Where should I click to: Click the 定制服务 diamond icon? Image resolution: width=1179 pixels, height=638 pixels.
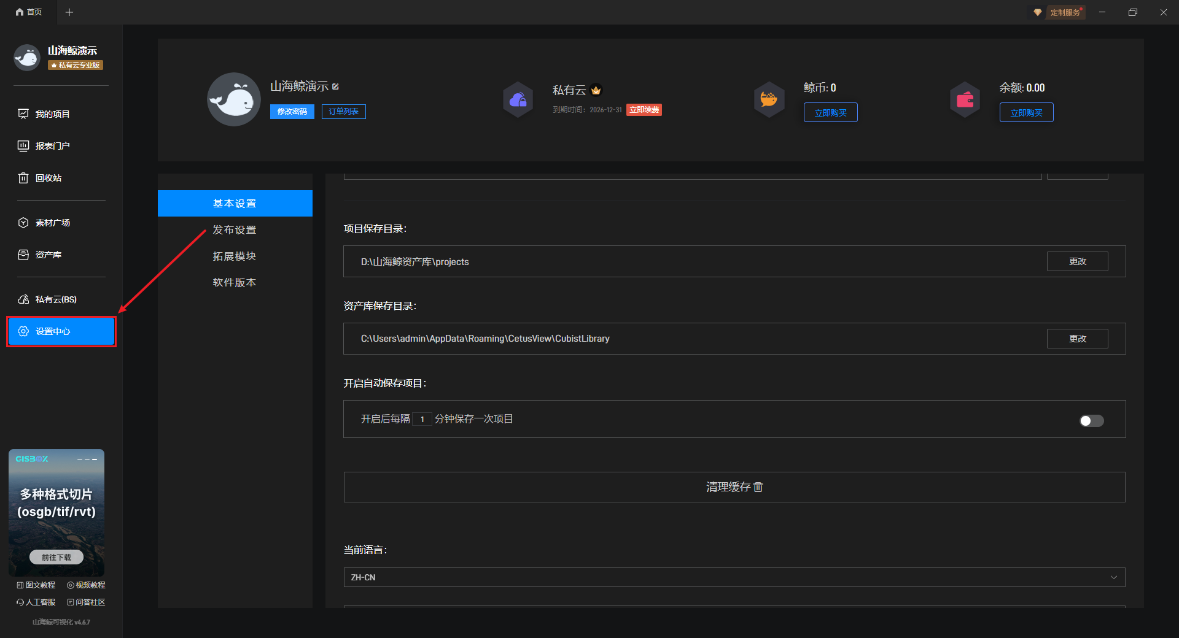coord(1038,12)
